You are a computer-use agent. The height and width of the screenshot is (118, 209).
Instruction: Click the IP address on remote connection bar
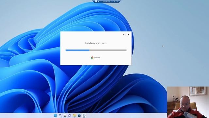[106, 1]
